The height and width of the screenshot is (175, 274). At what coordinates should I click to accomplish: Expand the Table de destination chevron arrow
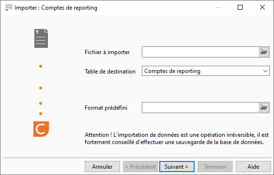point(265,71)
